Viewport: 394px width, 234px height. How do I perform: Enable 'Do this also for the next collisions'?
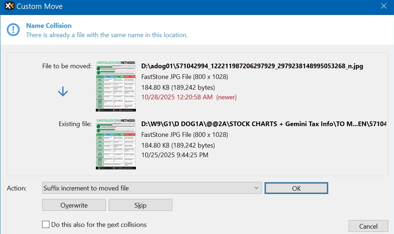(46, 225)
